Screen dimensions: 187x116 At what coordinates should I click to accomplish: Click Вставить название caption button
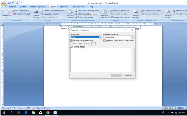pos(105,14)
